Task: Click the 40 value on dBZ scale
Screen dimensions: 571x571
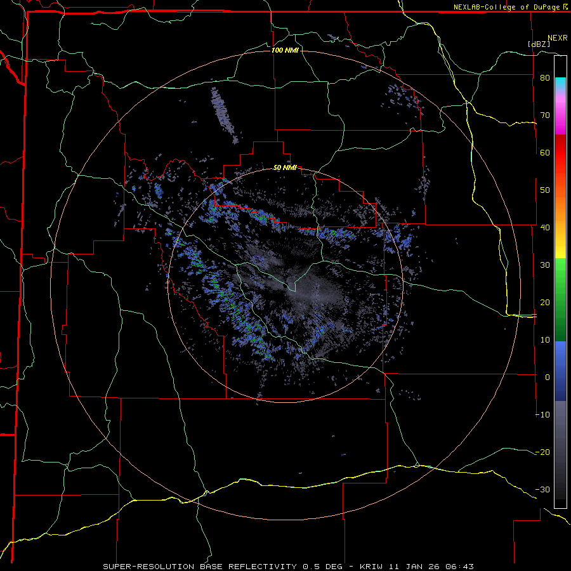Action: 545,228
